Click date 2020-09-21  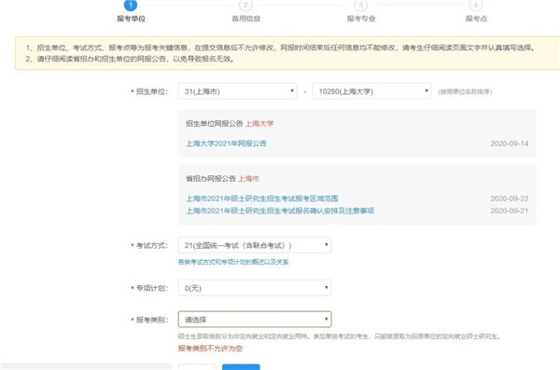(510, 211)
